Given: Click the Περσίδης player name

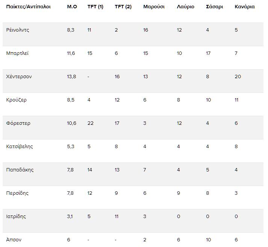Looking at the screenshot, I should click(17, 193).
